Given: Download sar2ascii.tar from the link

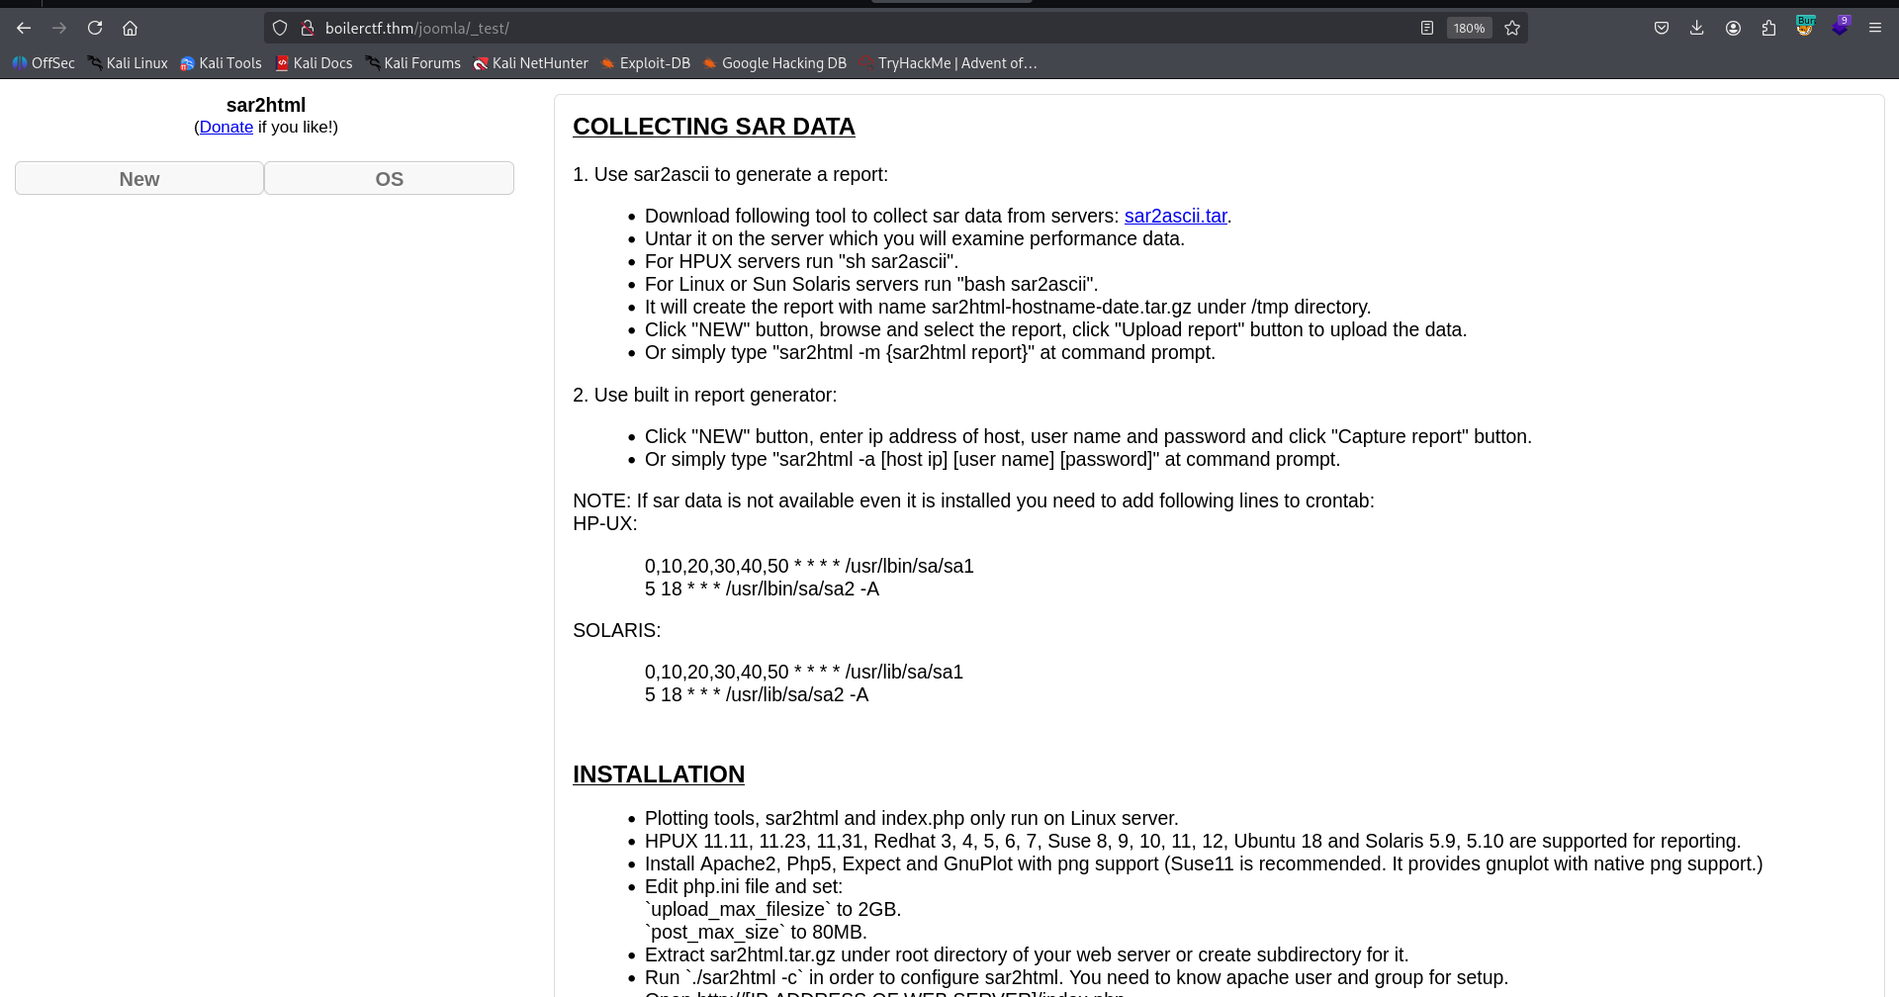Looking at the screenshot, I should [x=1175, y=216].
